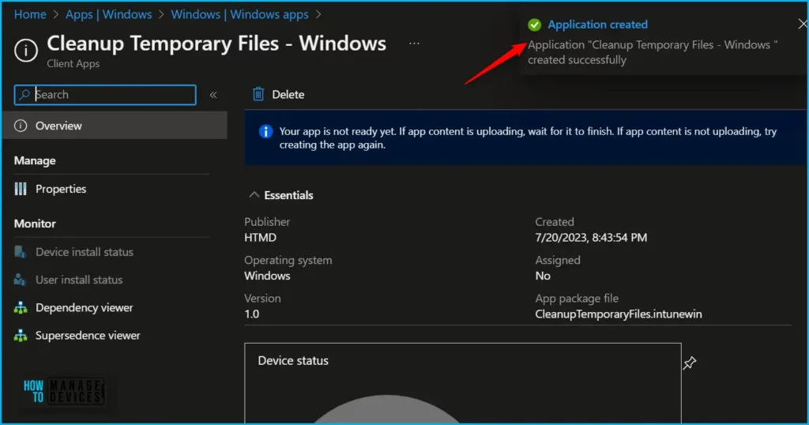Open Device install status
Image resolution: width=809 pixels, height=425 pixels.
84,252
